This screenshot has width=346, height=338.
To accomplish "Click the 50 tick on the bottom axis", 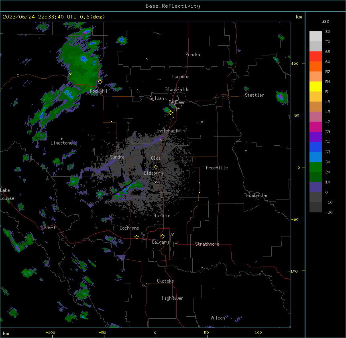I will 206,332.
